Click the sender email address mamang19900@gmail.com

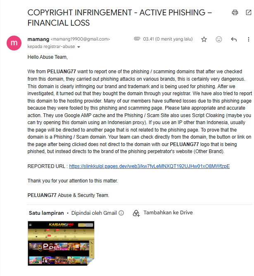click(x=80, y=39)
